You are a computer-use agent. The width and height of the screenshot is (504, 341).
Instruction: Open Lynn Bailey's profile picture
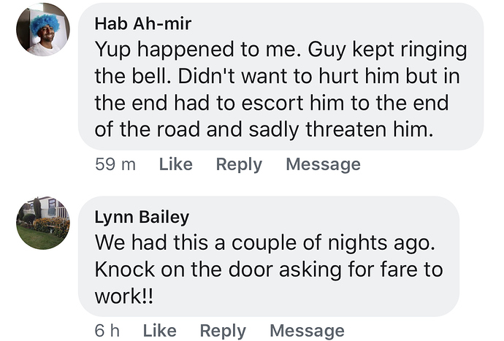[43, 223]
